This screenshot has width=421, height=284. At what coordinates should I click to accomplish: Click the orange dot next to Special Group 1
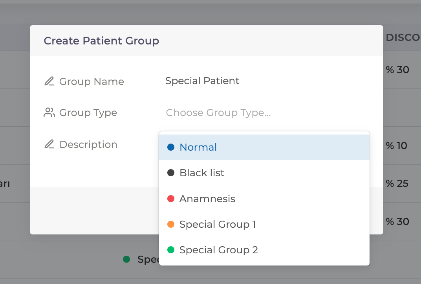(x=170, y=224)
